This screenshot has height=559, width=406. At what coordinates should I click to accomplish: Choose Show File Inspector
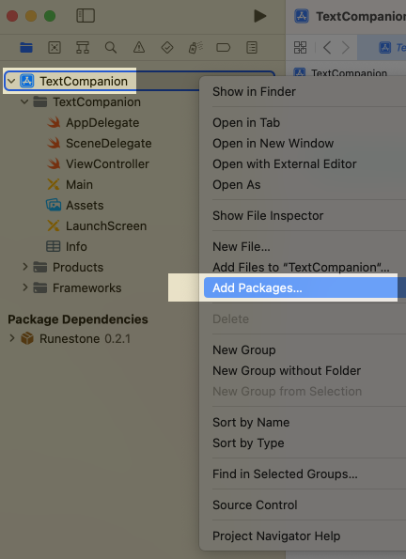pos(268,216)
